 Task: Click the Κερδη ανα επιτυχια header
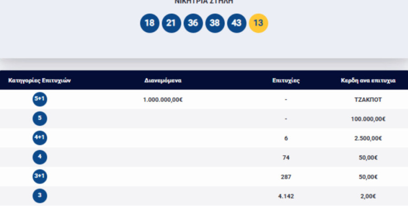[x=368, y=81]
